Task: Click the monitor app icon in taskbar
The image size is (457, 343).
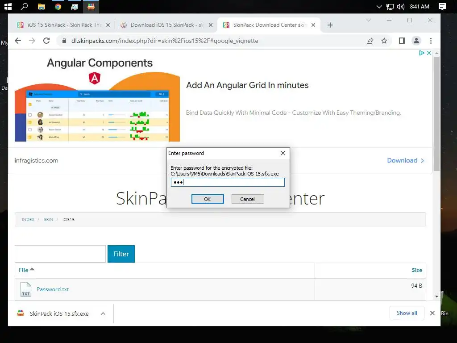Action: pos(75,7)
